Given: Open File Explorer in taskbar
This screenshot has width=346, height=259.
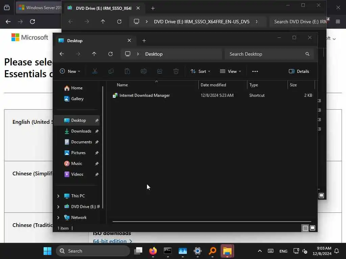Looking at the screenshot, I should point(227,251).
